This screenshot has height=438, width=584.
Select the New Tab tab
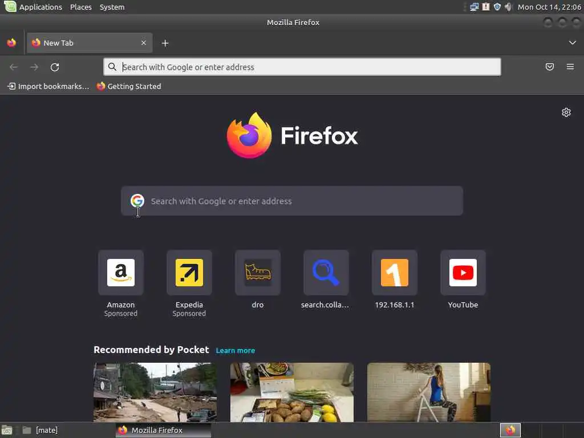[x=90, y=43]
